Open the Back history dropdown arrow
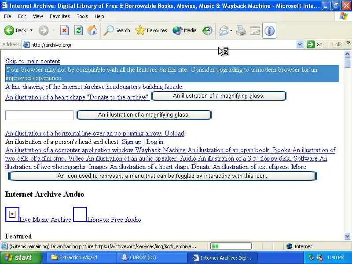This screenshot has width=352, height=264. [x=31, y=30]
